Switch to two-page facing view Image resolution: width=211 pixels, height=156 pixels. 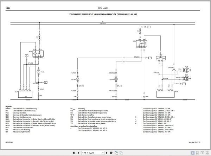coord(202,153)
